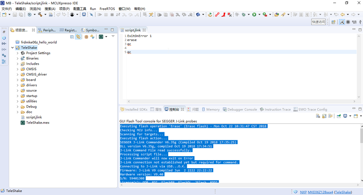The height and width of the screenshot is (195, 363).
Task: Click the hammer Build icon
Action: (x=40, y=15)
